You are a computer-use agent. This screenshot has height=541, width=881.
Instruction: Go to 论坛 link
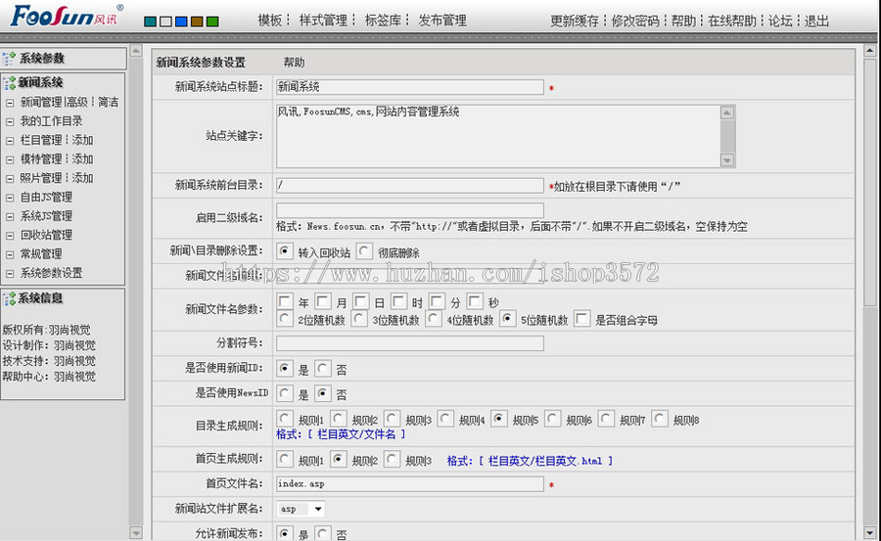pyautogui.click(x=780, y=22)
